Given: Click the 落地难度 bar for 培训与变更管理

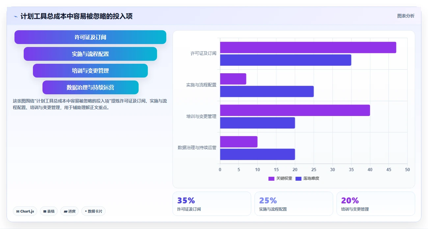Looking at the screenshot, I should pos(257,123).
